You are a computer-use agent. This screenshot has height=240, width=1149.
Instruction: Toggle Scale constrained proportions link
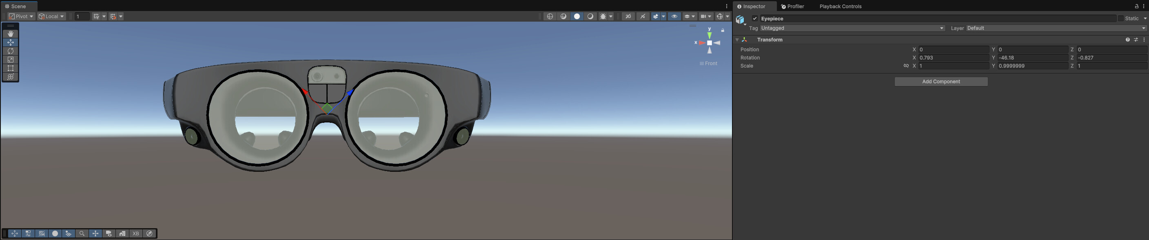click(906, 66)
